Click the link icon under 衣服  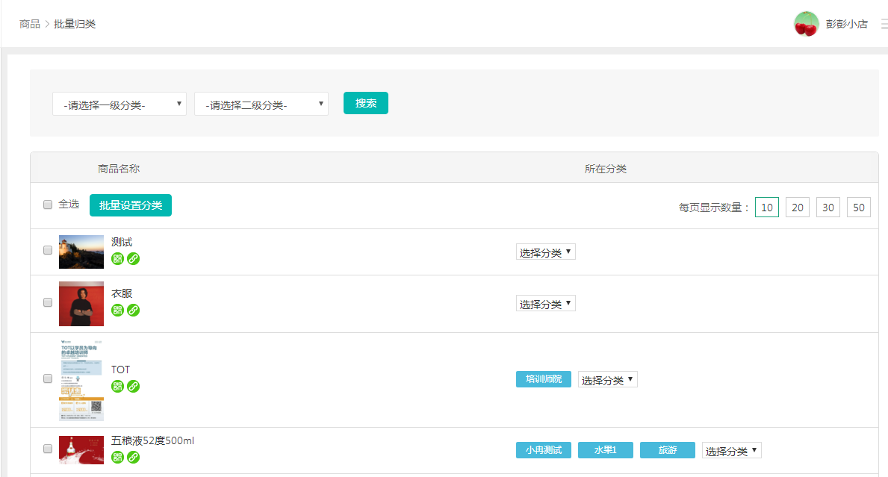coord(133,311)
